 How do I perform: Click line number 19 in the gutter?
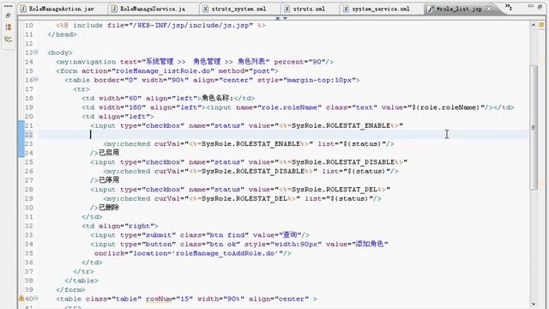point(29,107)
